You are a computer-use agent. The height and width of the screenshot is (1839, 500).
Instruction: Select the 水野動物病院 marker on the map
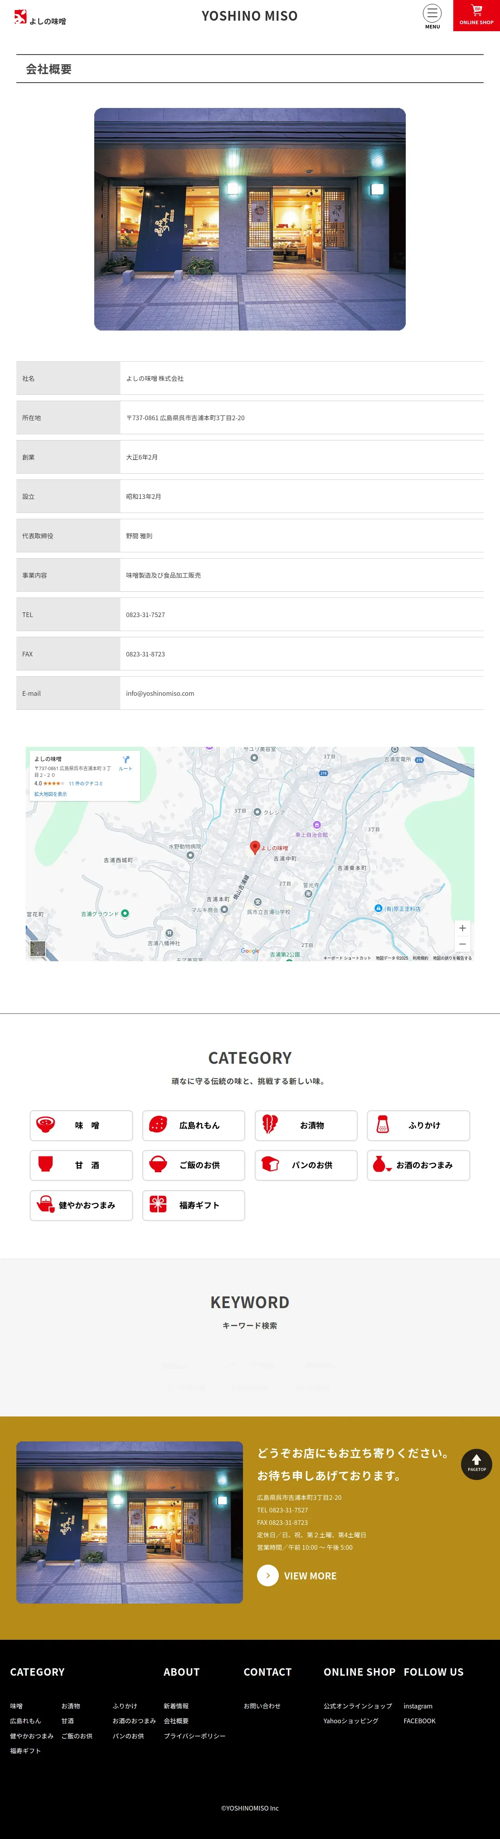pyautogui.click(x=190, y=854)
